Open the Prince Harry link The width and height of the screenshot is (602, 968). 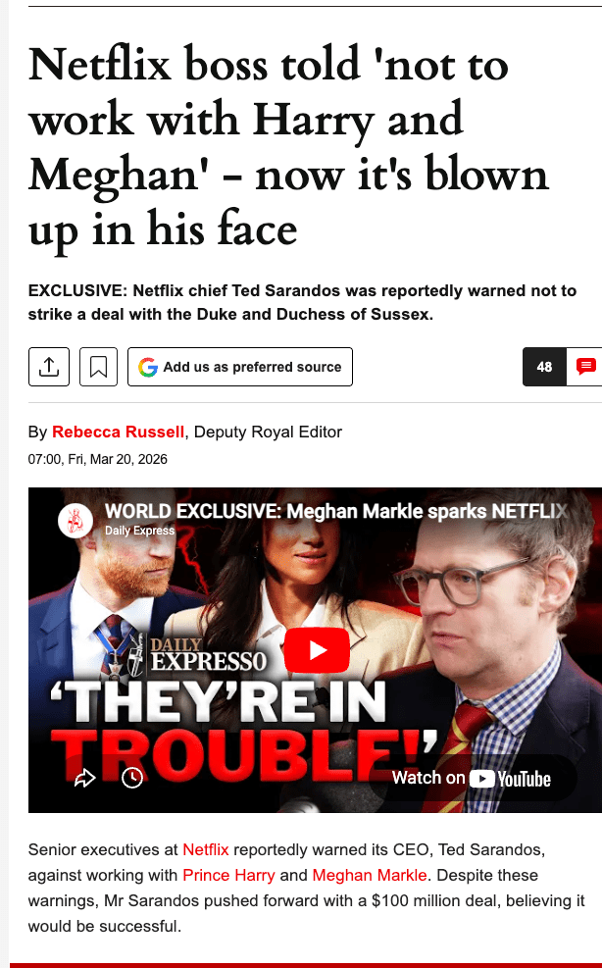click(x=228, y=875)
